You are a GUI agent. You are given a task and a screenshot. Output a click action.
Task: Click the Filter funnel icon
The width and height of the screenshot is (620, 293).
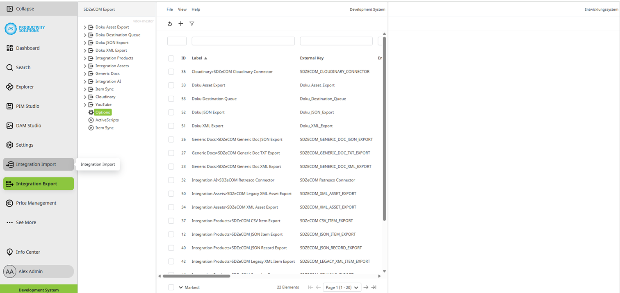pos(191,24)
